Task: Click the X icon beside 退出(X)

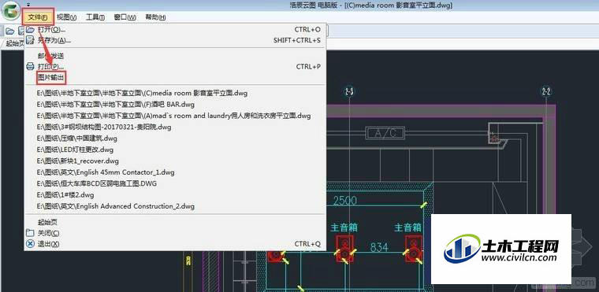Action: [x=30, y=244]
